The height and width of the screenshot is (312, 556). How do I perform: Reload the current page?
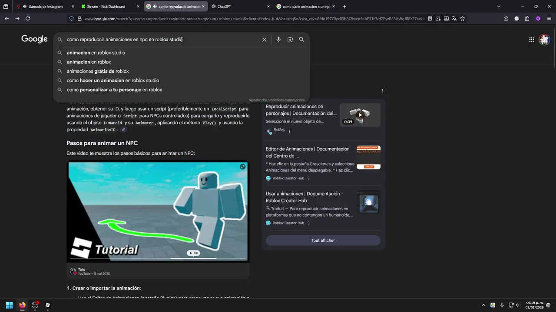[28, 19]
